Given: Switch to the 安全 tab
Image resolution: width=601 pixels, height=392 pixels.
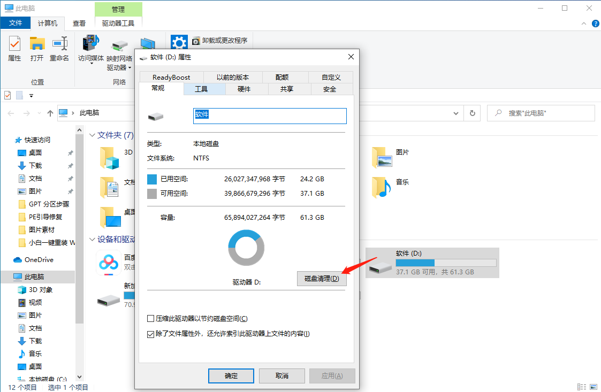Looking at the screenshot, I should pyautogui.click(x=330, y=89).
